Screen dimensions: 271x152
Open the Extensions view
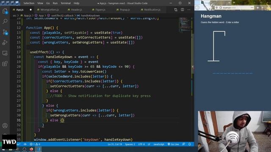click(5, 64)
